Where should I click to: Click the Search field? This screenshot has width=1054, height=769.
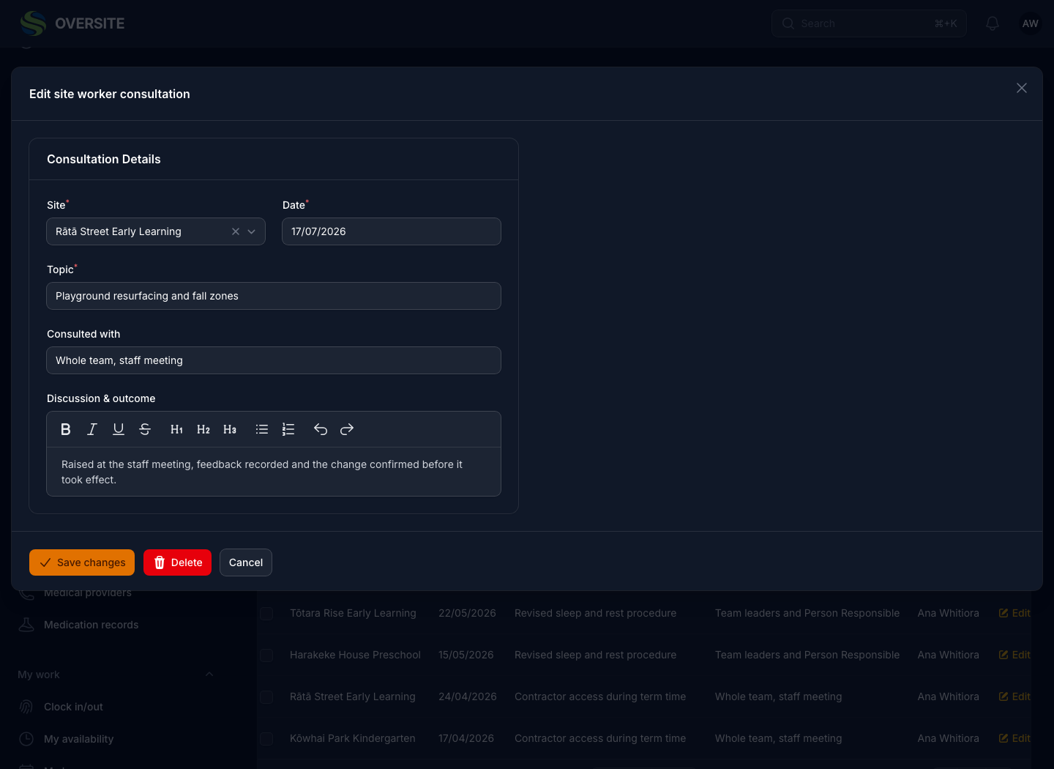pos(869,23)
